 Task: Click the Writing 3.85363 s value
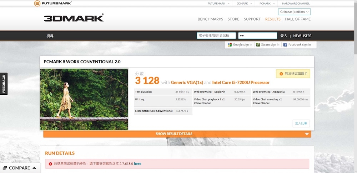coord(181,99)
